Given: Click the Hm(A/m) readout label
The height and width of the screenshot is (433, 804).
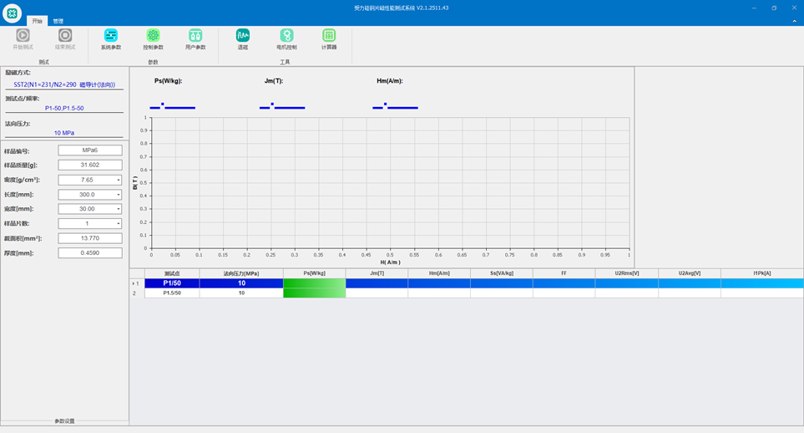Looking at the screenshot, I should (x=390, y=81).
